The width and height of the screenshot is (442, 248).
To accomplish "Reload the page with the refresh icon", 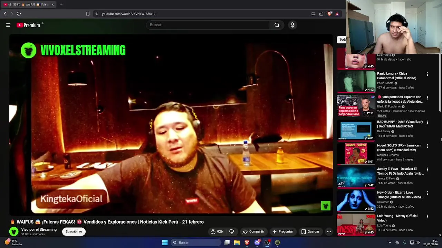I will coord(19,14).
